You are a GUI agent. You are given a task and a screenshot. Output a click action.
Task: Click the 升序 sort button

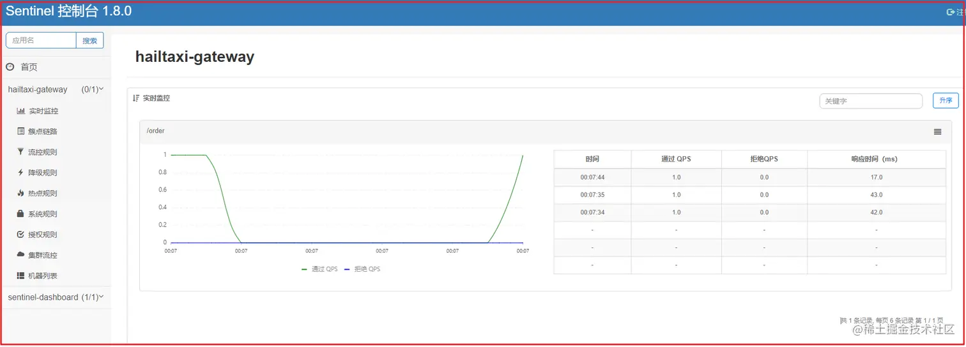(x=946, y=101)
